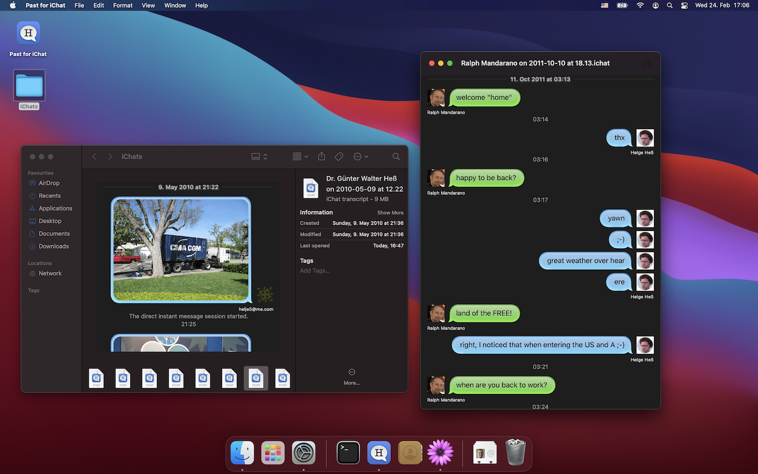Open the Window menu in the menu bar
This screenshot has height=474, width=758.
tap(175, 5)
